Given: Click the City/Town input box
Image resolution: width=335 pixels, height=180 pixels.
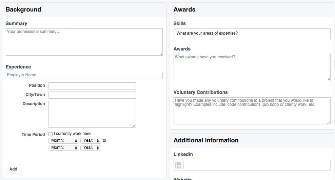Looking at the screenshot, I should click(92, 95).
